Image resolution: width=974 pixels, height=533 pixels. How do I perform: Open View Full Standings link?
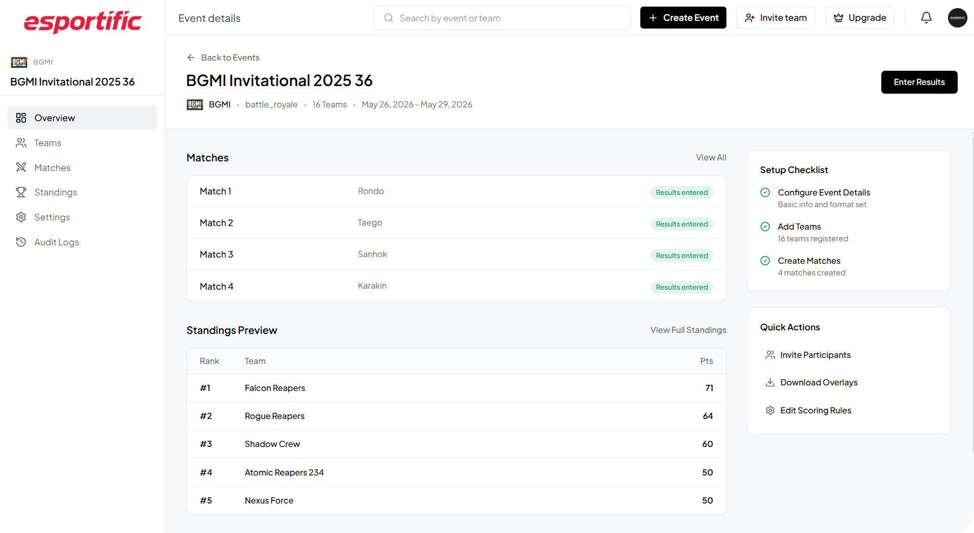tap(688, 330)
